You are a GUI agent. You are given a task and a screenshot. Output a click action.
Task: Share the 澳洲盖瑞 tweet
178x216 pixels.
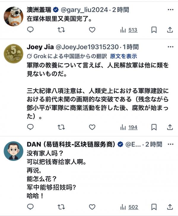(170, 30)
